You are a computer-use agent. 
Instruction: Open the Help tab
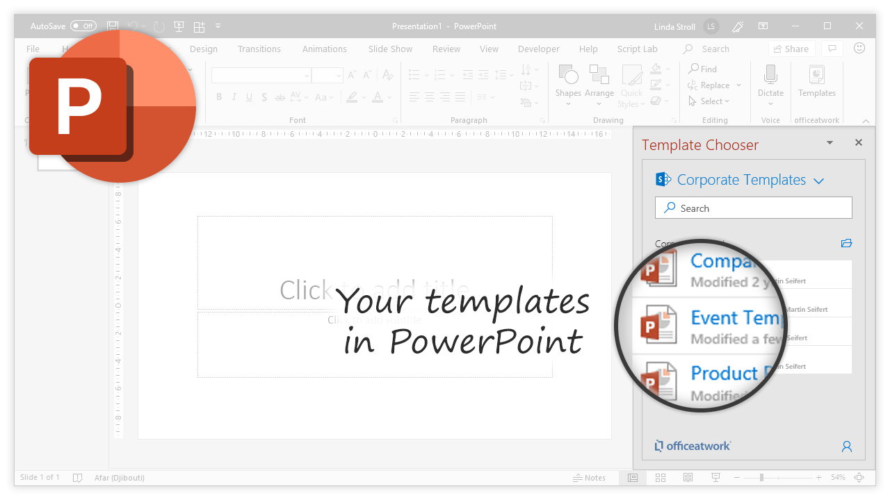[x=588, y=49]
